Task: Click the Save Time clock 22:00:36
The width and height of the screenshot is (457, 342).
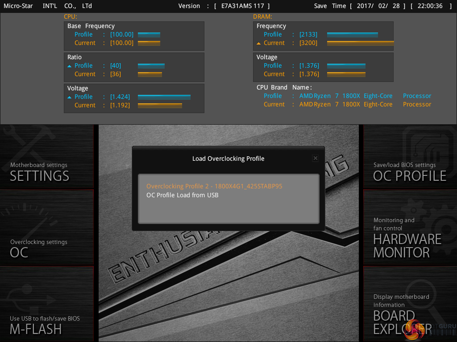Action: (430, 6)
